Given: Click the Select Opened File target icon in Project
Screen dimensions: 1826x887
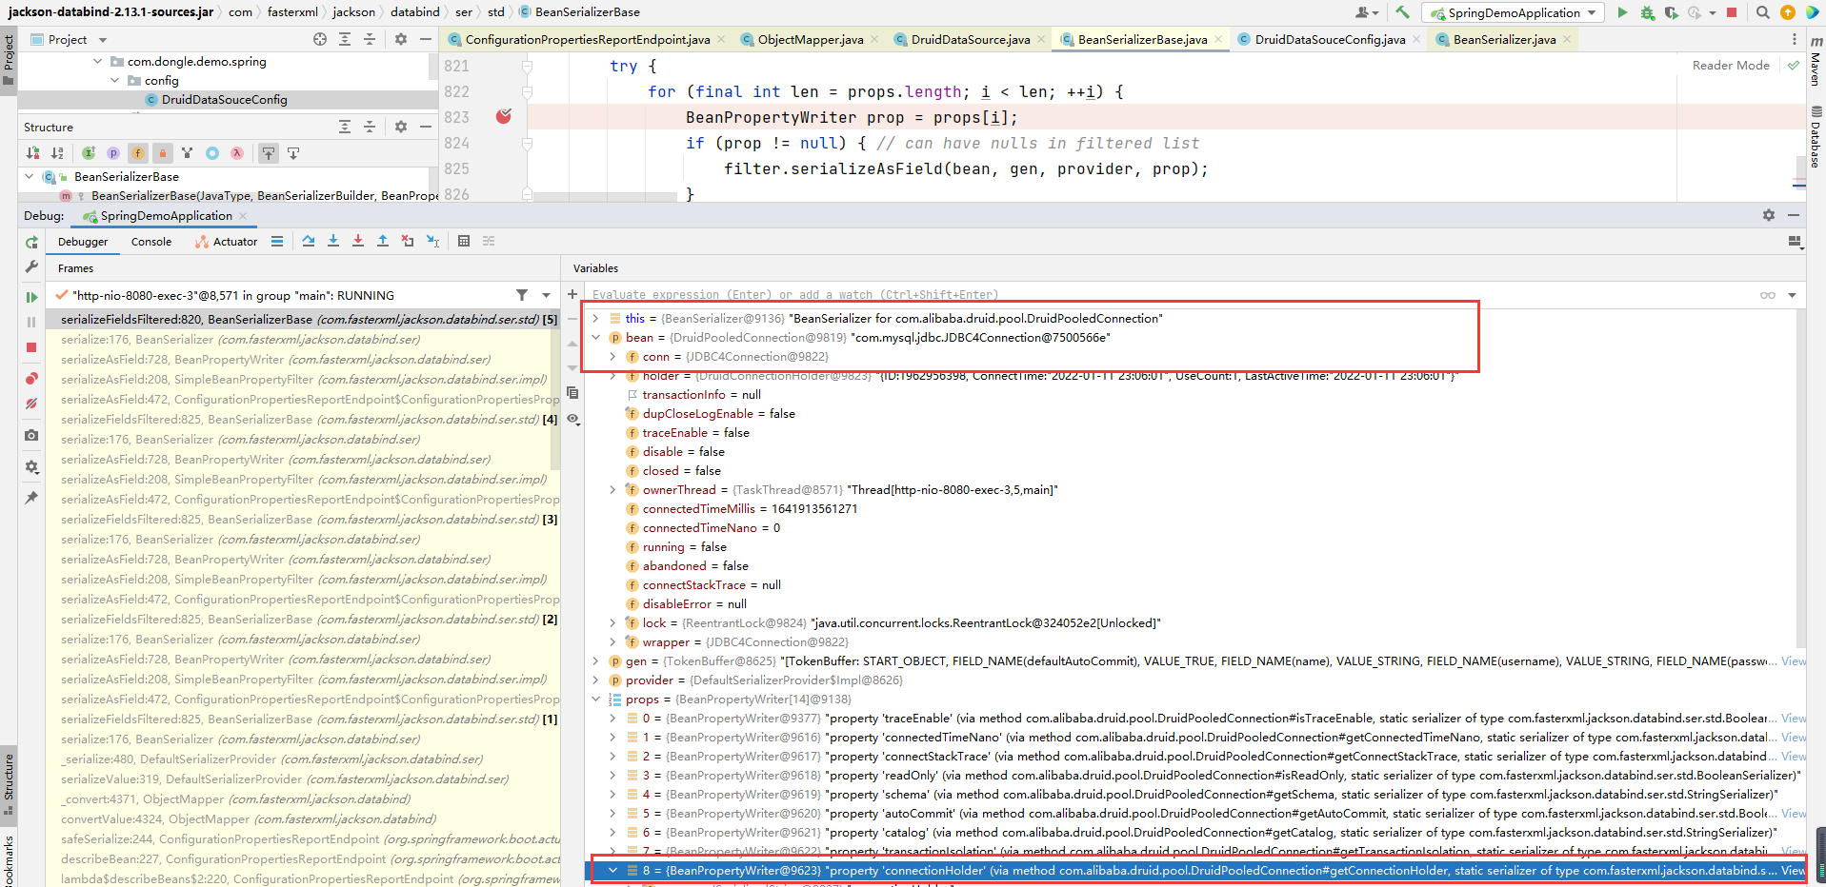Looking at the screenshot, I should pos(320,39).
